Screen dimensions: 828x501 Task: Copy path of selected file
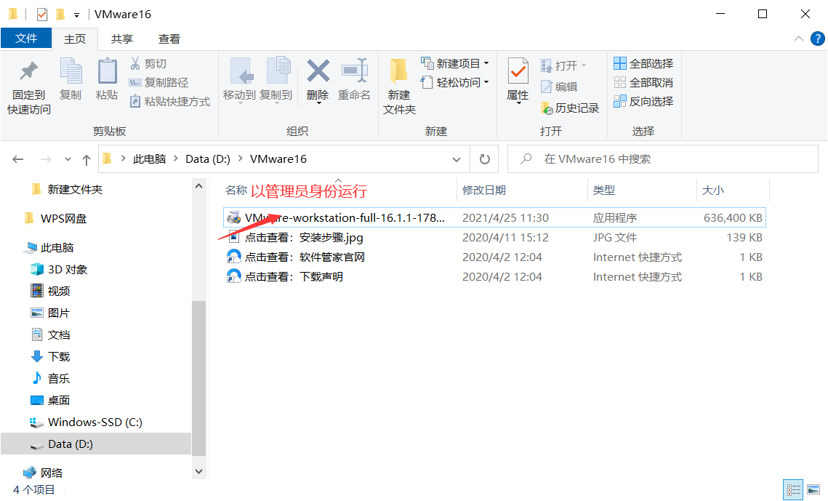pos(159,83)
